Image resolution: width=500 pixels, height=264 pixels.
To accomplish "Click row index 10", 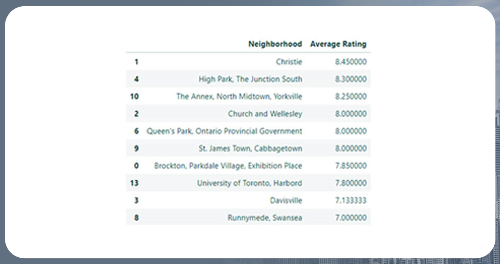I will pyautogui.click(x=134, y=96).
